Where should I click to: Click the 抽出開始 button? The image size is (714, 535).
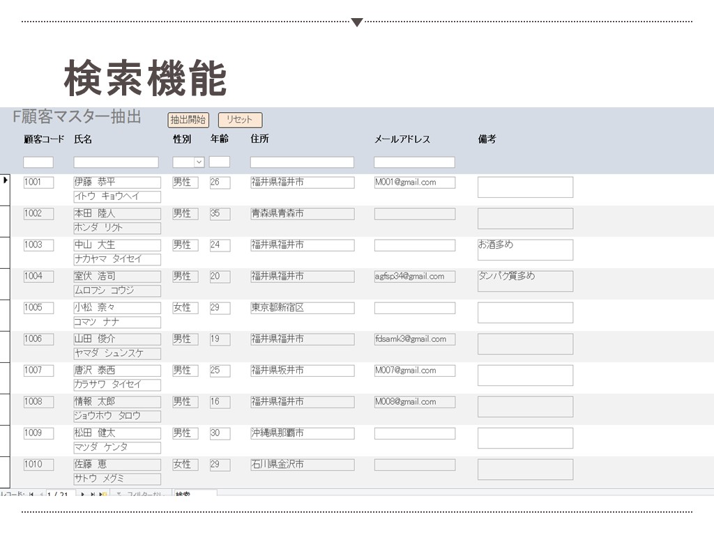[188, 120]
